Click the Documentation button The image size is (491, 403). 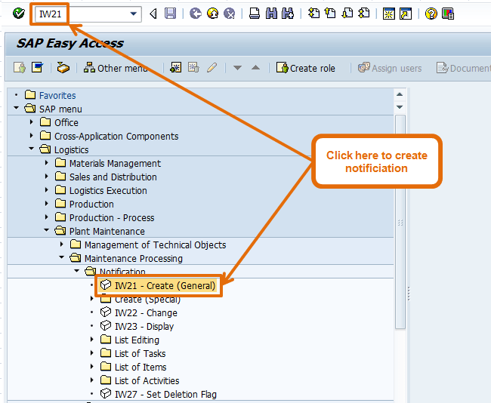tap(464, 68)
